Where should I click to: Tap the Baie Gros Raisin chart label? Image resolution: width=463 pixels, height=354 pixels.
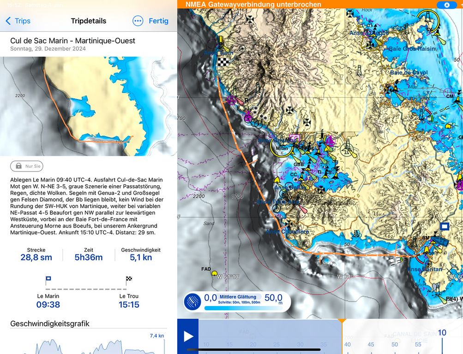coord(412,48)
